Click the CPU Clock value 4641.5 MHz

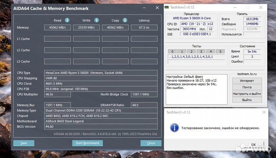click(101, 84)
